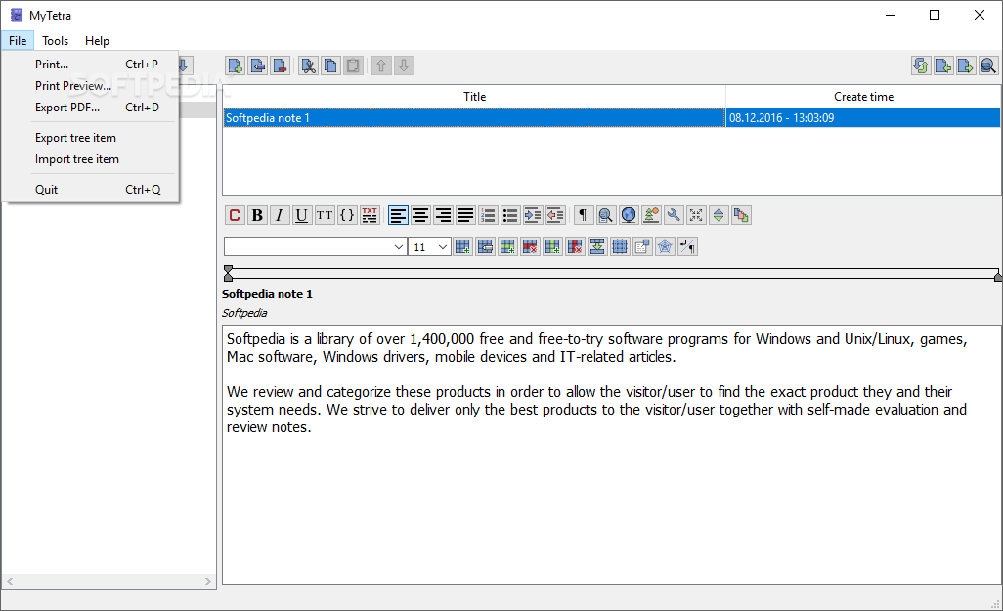The image size is (1003, 611).
Task: Click the grayed-out paste note clipboard icon
Action: [x=353, y=65]
